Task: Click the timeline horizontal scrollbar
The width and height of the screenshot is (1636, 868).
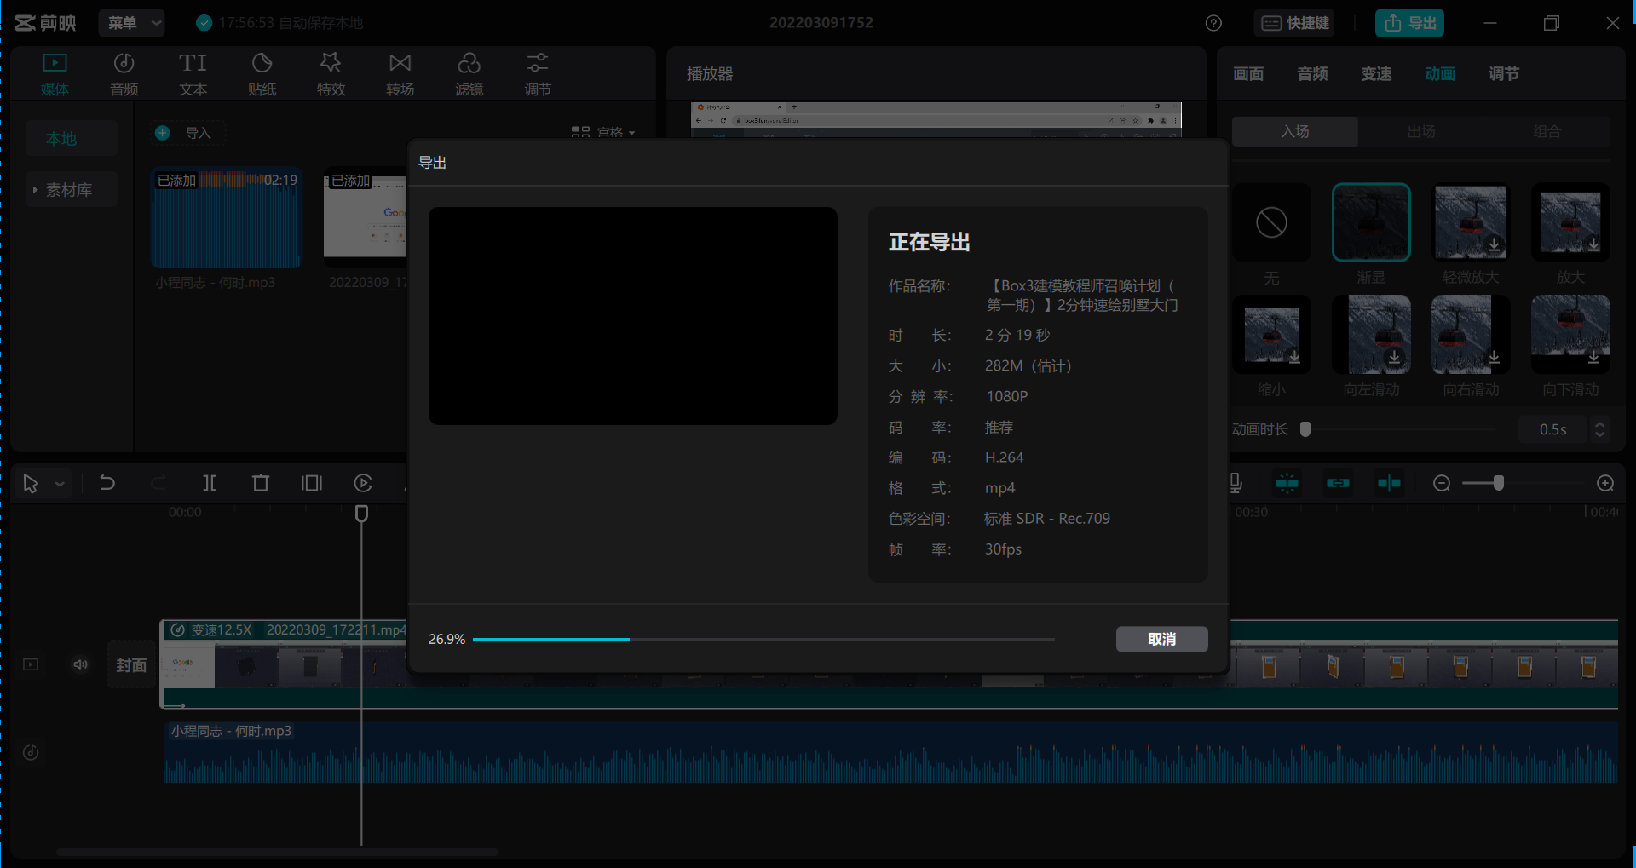Action: (x=278, y=851)
